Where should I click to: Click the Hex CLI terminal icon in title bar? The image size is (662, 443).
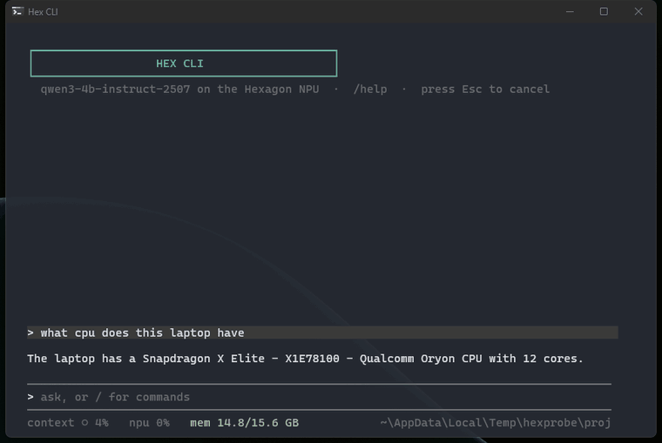(x=17, y=11)
